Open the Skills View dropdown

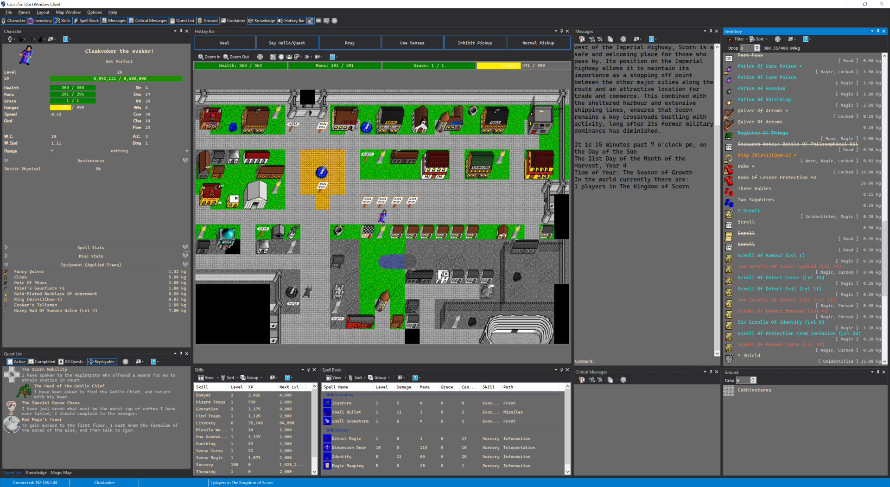pos(206,378)
